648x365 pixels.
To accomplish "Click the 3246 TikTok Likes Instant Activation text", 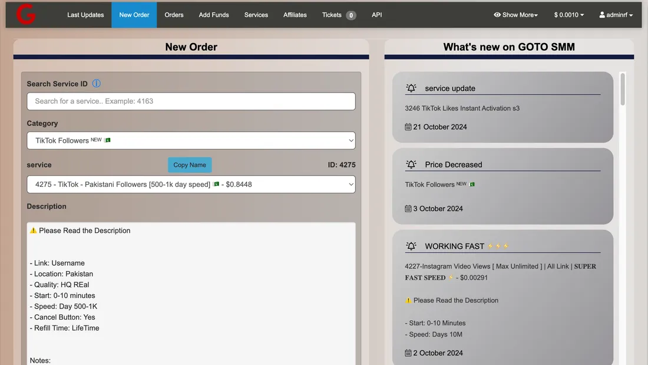I will (462, 108).
